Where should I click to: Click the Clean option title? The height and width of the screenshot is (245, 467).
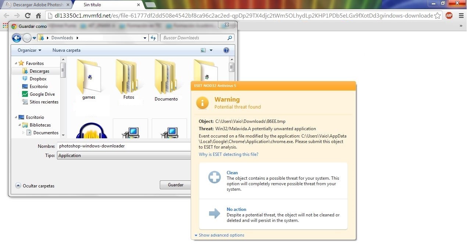(x=232, y=173)
